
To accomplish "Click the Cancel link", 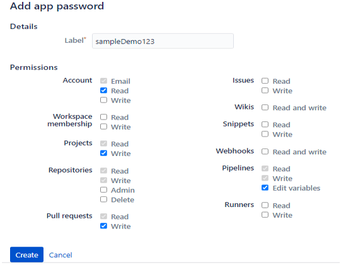I will coord(61,255).
